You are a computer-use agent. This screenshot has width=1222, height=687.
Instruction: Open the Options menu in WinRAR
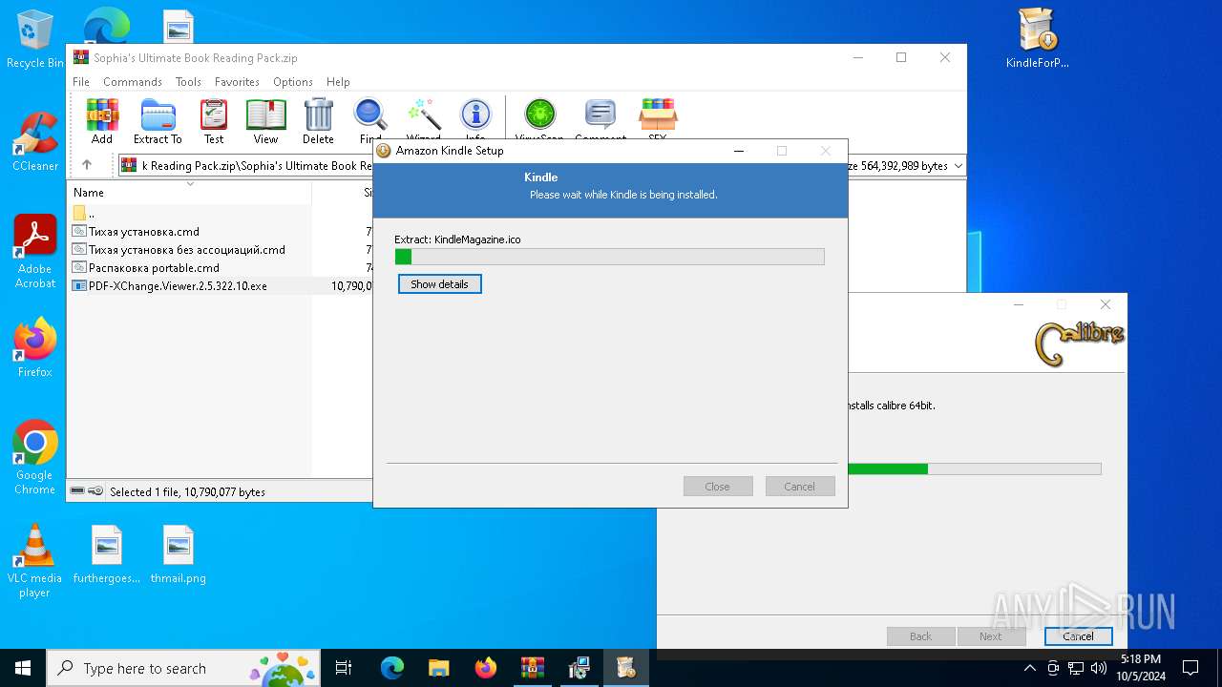click(x=293, y=82)
